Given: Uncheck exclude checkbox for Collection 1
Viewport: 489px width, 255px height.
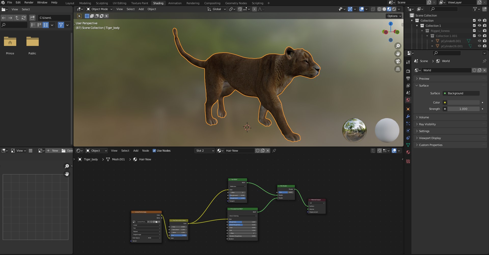Looking at the screenshot, I should pyautogui.click(x=474, y=25).
